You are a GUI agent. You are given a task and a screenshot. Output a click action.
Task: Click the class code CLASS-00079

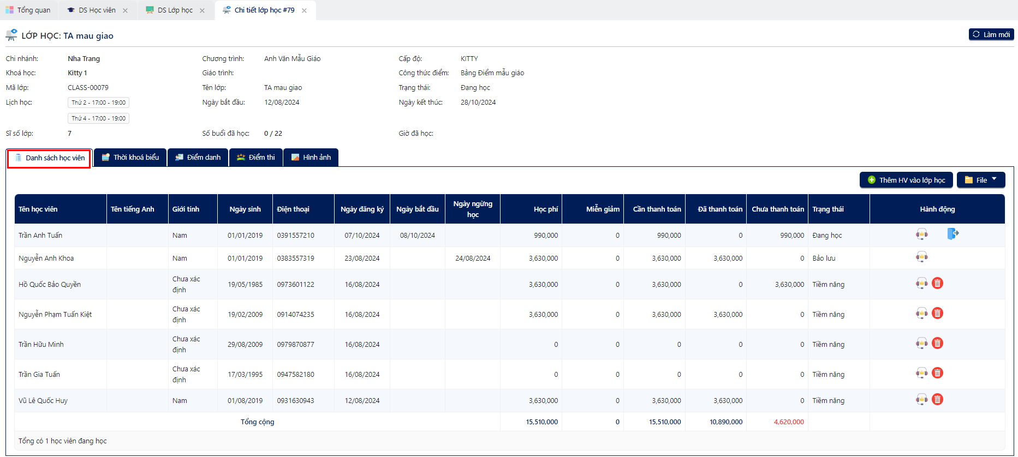tap(88, 88)
